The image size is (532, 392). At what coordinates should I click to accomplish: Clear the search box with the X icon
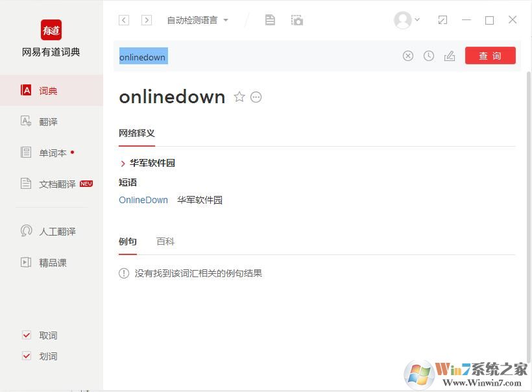(408, 56)
